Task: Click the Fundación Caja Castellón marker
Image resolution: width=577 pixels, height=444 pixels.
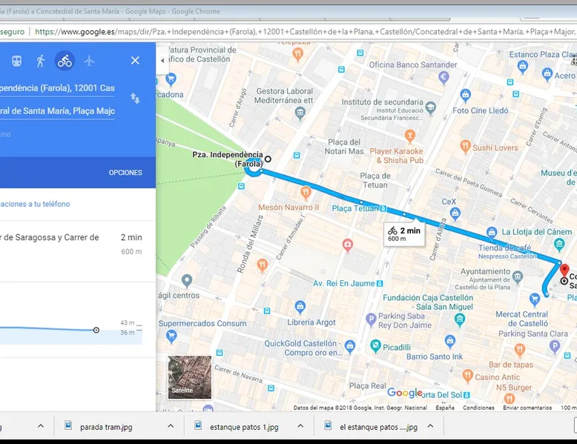Action: pos(459,319)
